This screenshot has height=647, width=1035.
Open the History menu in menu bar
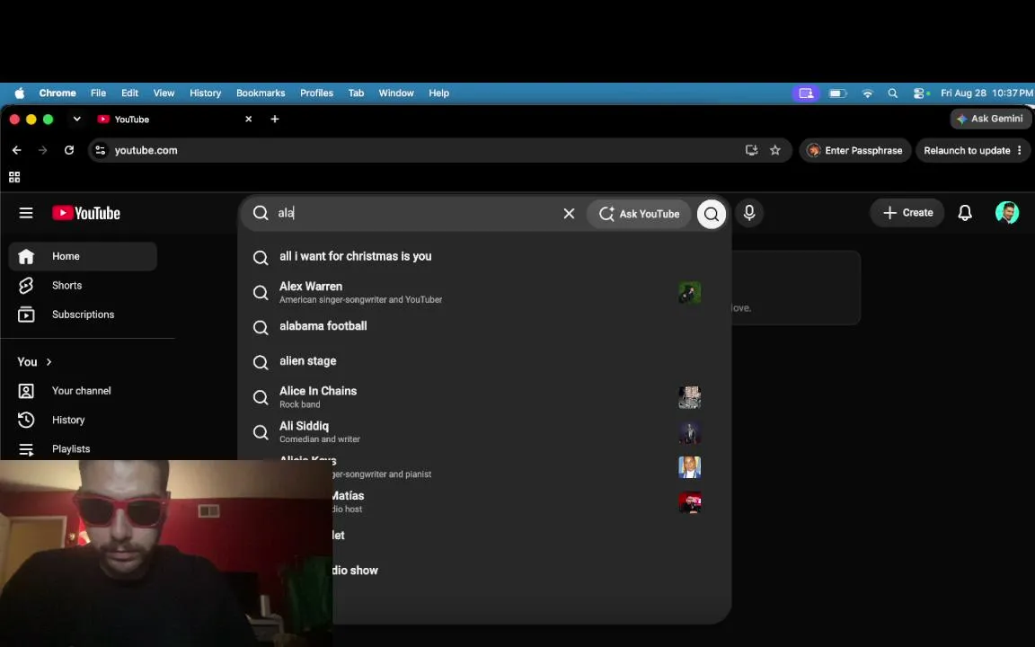[205, 93]
